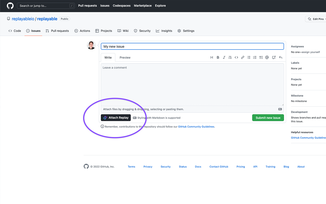Image resolution: width=326 pixels, height=204 pixels.
Task: Open the Terms footer link
Action: point(131,167)
